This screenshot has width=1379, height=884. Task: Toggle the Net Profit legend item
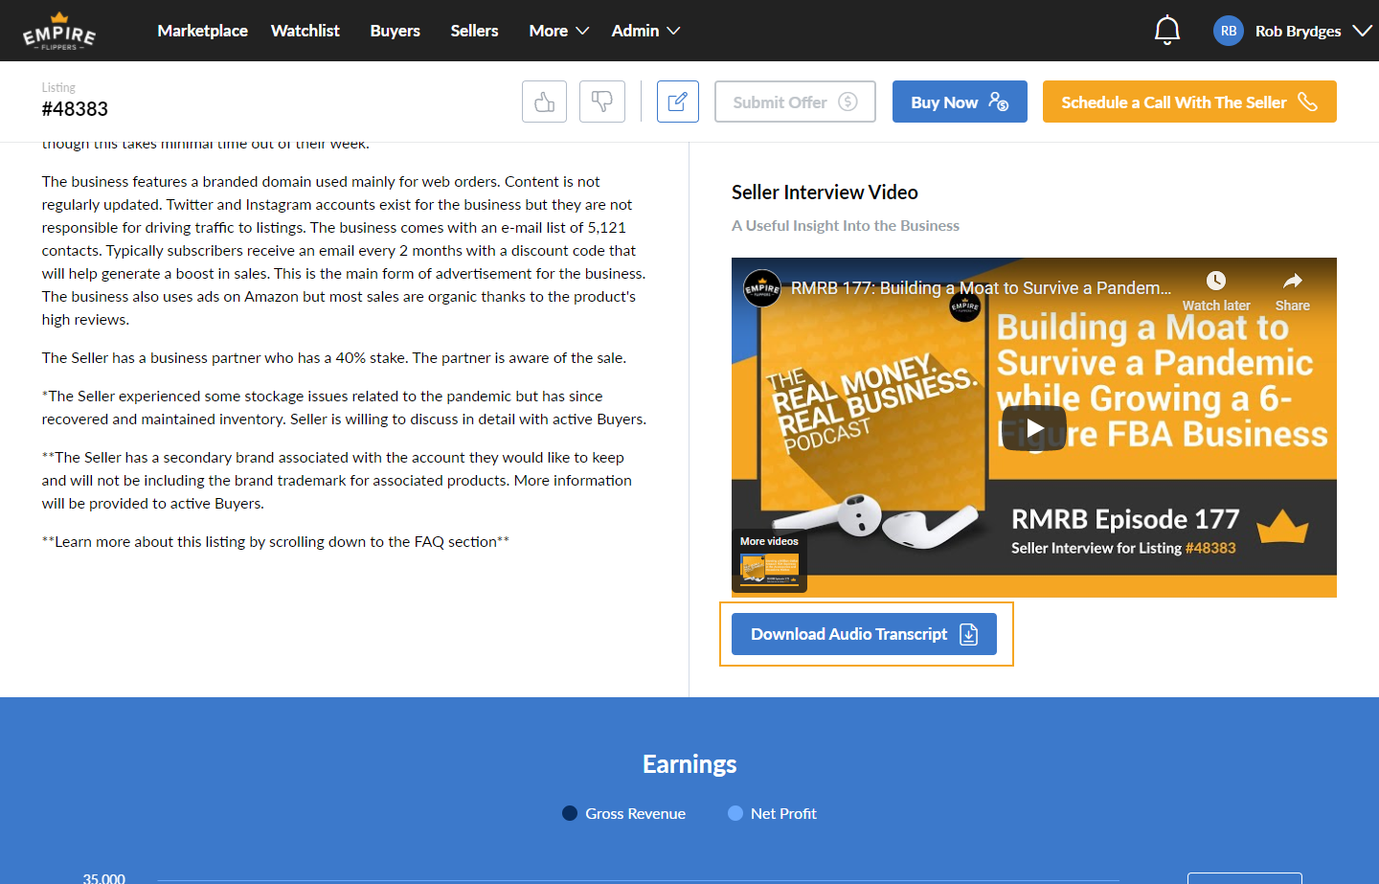point(772,813)
